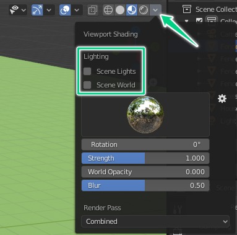The image size is (237, 235).
Task: Switch to Solid shading mode
Action: point(120,10)
